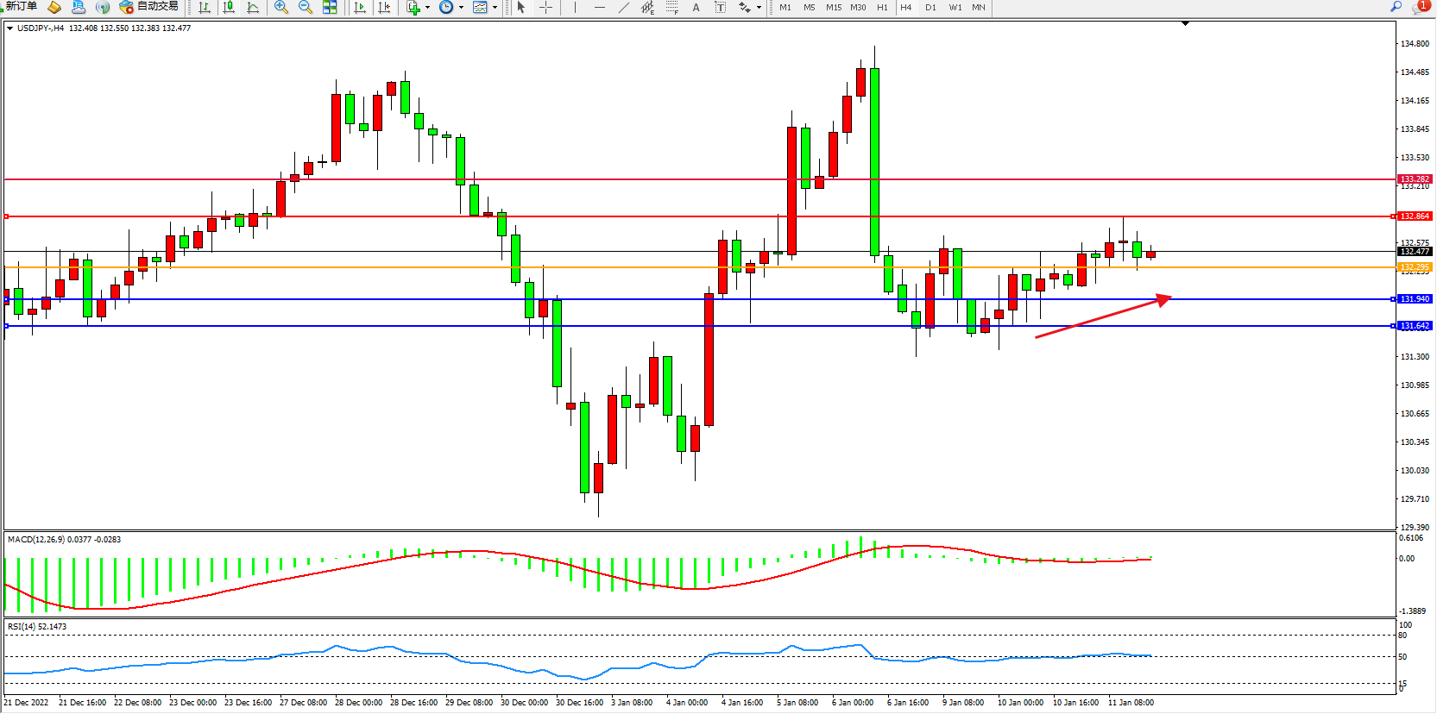Image resolution: width=1437 pixels, height=714 pixels.
Task: Choose the horizontal line drawing tool
Action: coord(599,8)
